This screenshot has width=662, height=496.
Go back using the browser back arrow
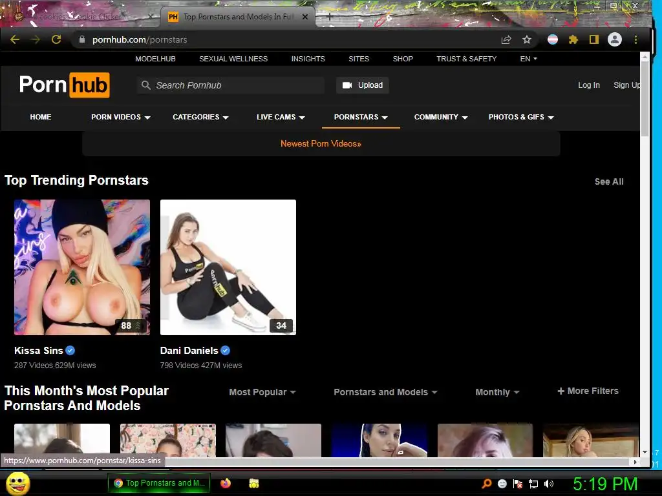click(15, 39)
